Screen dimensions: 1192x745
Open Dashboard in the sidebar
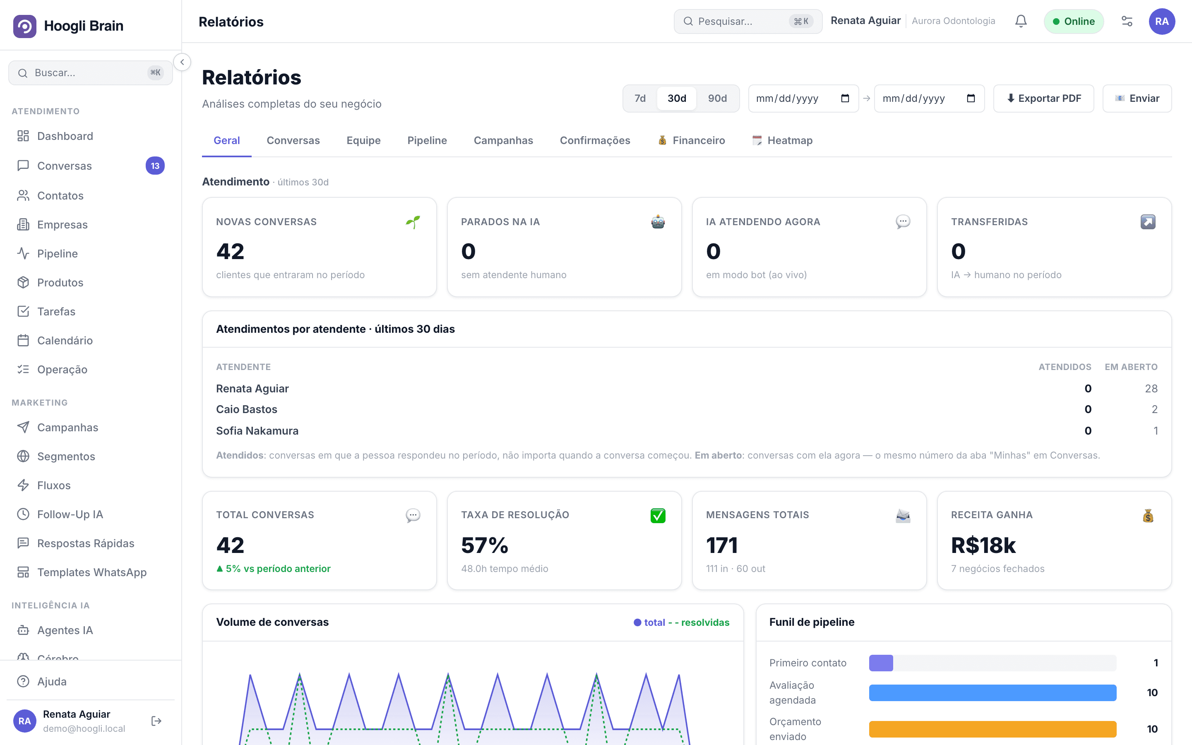pos(91,136)
